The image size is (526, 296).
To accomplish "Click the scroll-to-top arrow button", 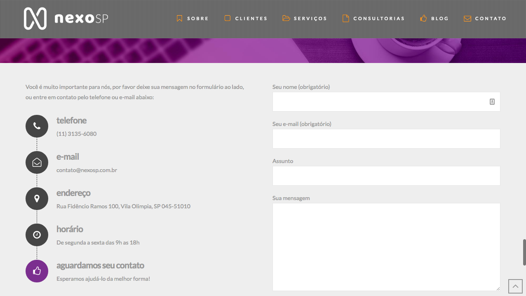I will (515, 286).
